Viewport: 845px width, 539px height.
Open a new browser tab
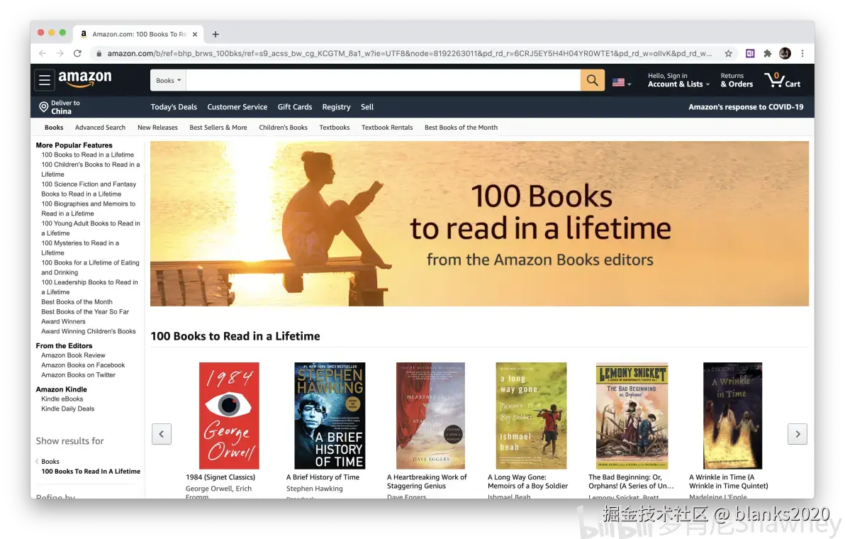pos(216,34)
